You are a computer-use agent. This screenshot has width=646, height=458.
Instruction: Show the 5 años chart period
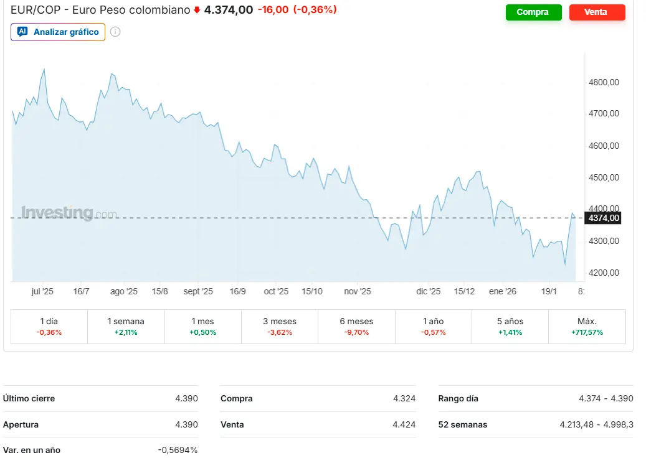coord(510,327)
